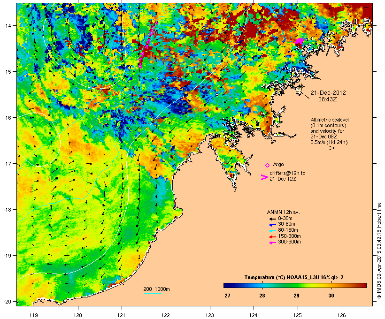Click the IMOS copyright timestamp text
385x319 pixels.
pos(379,251)
